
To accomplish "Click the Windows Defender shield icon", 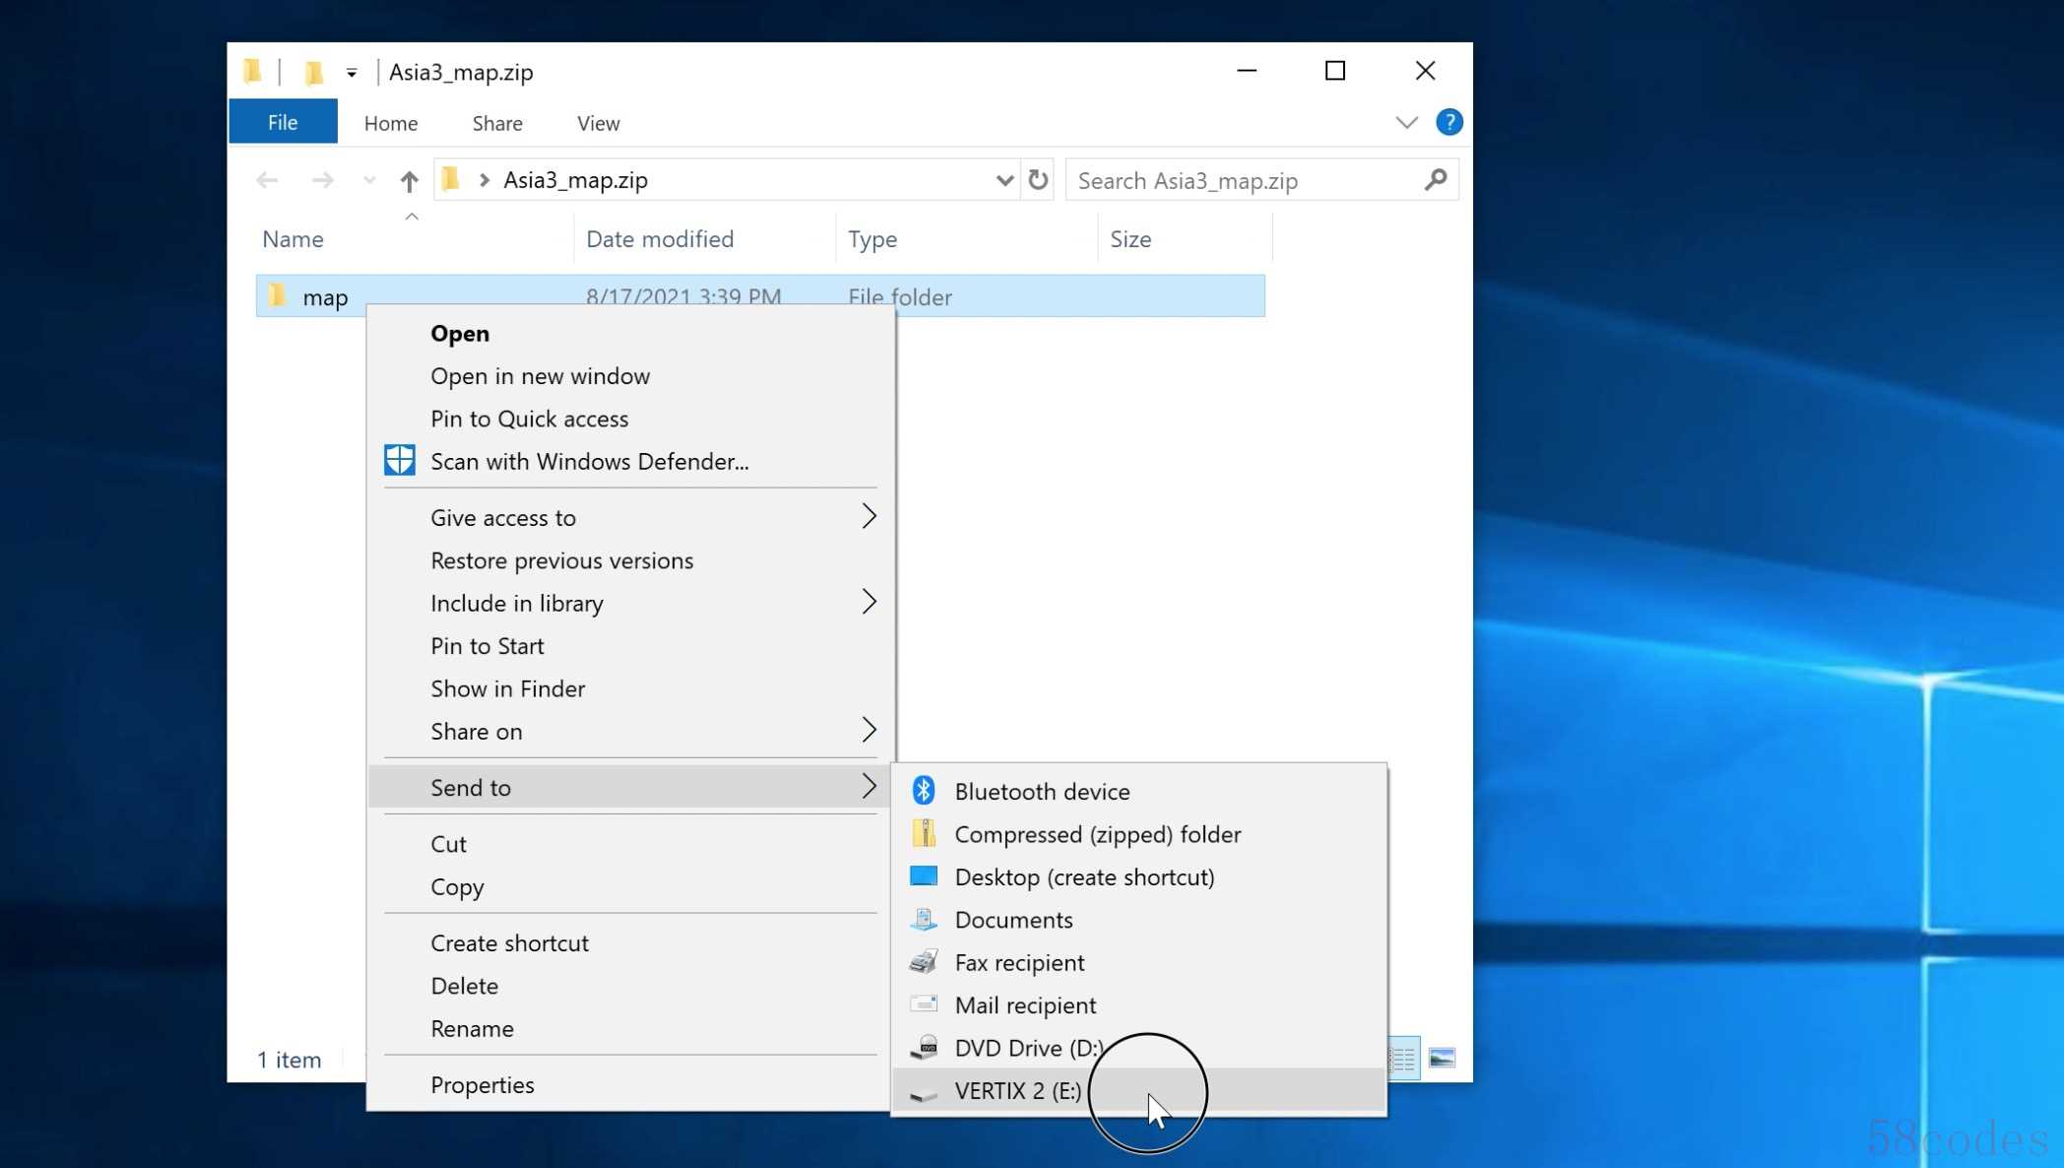I will [x=400, y=461].
